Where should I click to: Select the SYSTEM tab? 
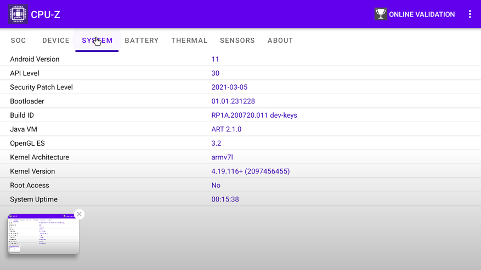[97, 41]
